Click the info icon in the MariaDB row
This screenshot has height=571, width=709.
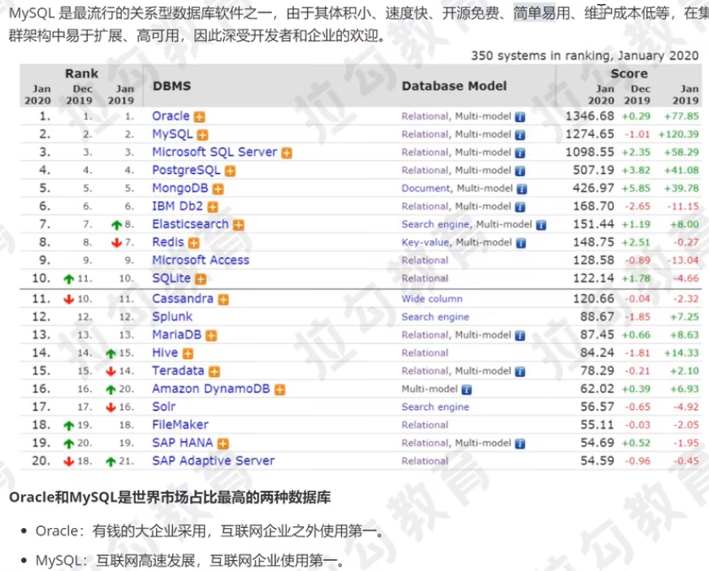[x=521, y=336]
